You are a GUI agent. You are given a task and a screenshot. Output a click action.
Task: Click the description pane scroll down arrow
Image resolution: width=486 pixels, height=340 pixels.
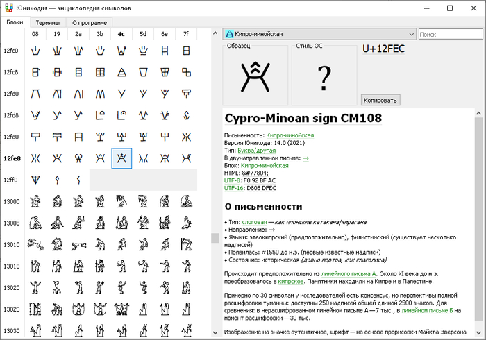pyautogui.click(x=479, y=332)
